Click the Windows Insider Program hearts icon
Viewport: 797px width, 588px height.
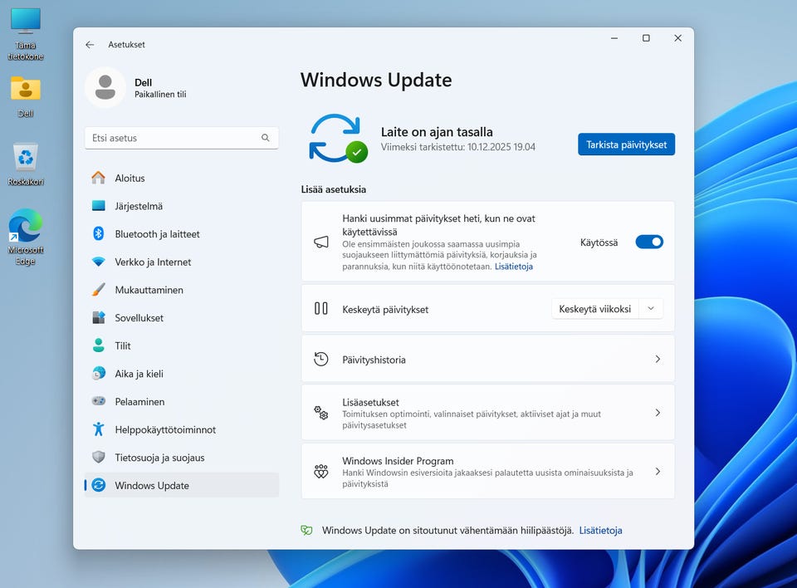point(321,472)
